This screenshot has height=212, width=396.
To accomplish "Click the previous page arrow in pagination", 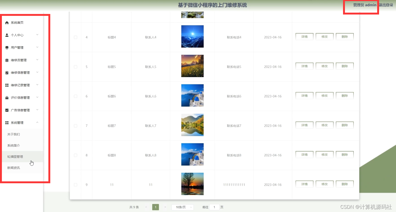I will [x=146, y=207].
